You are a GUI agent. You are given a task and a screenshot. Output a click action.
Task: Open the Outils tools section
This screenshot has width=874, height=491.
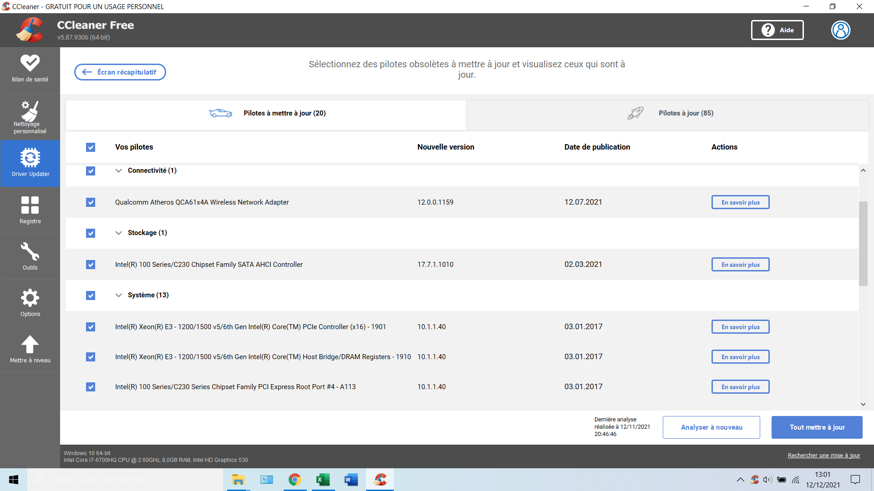pyautogui.click(x=30, y=256)
